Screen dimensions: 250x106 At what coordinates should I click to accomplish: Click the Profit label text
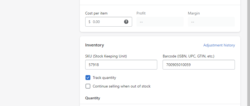(141, 13)
